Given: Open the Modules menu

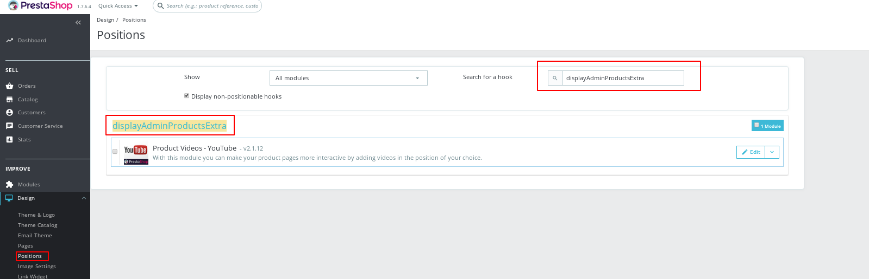Looking at the screenshot, I should click(29, 185).
